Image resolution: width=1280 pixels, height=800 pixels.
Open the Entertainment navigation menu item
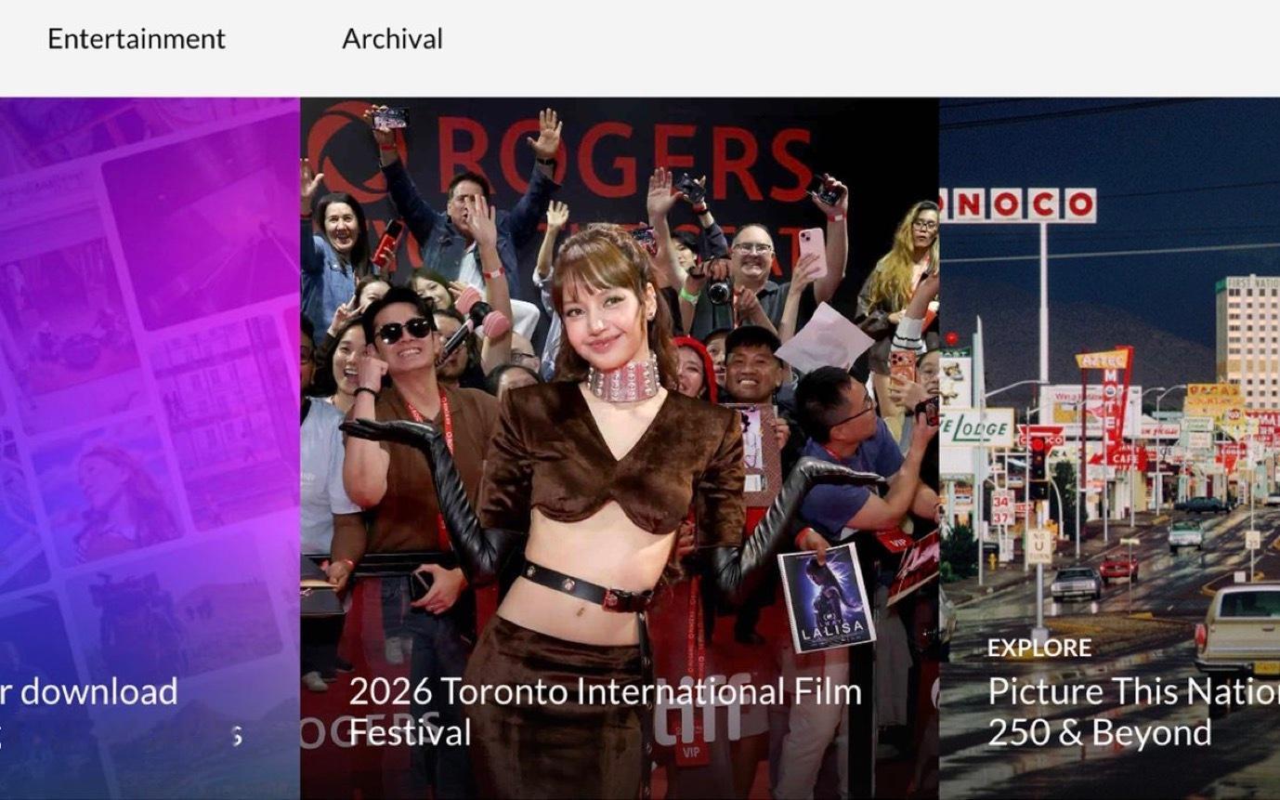(137, 39)
